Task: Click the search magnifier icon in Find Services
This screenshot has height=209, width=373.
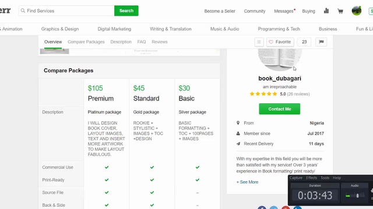Action: click(x=23, y=10)
